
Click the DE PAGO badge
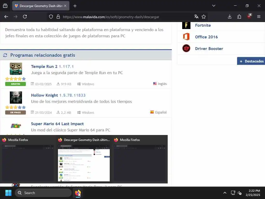(16, 112)
